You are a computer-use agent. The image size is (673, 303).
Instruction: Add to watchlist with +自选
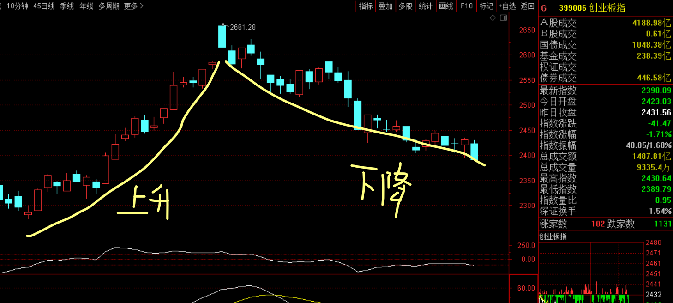pos(507,6)
